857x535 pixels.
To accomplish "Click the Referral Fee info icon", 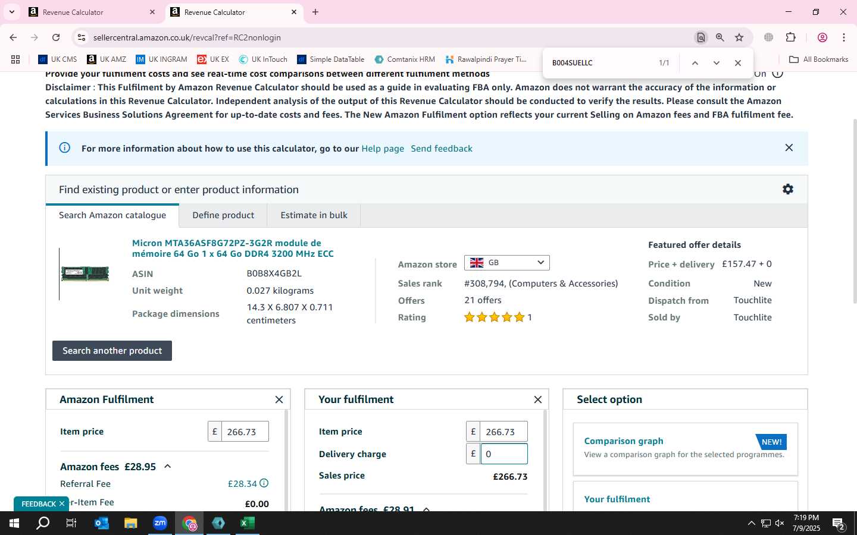I will point(264,483).
